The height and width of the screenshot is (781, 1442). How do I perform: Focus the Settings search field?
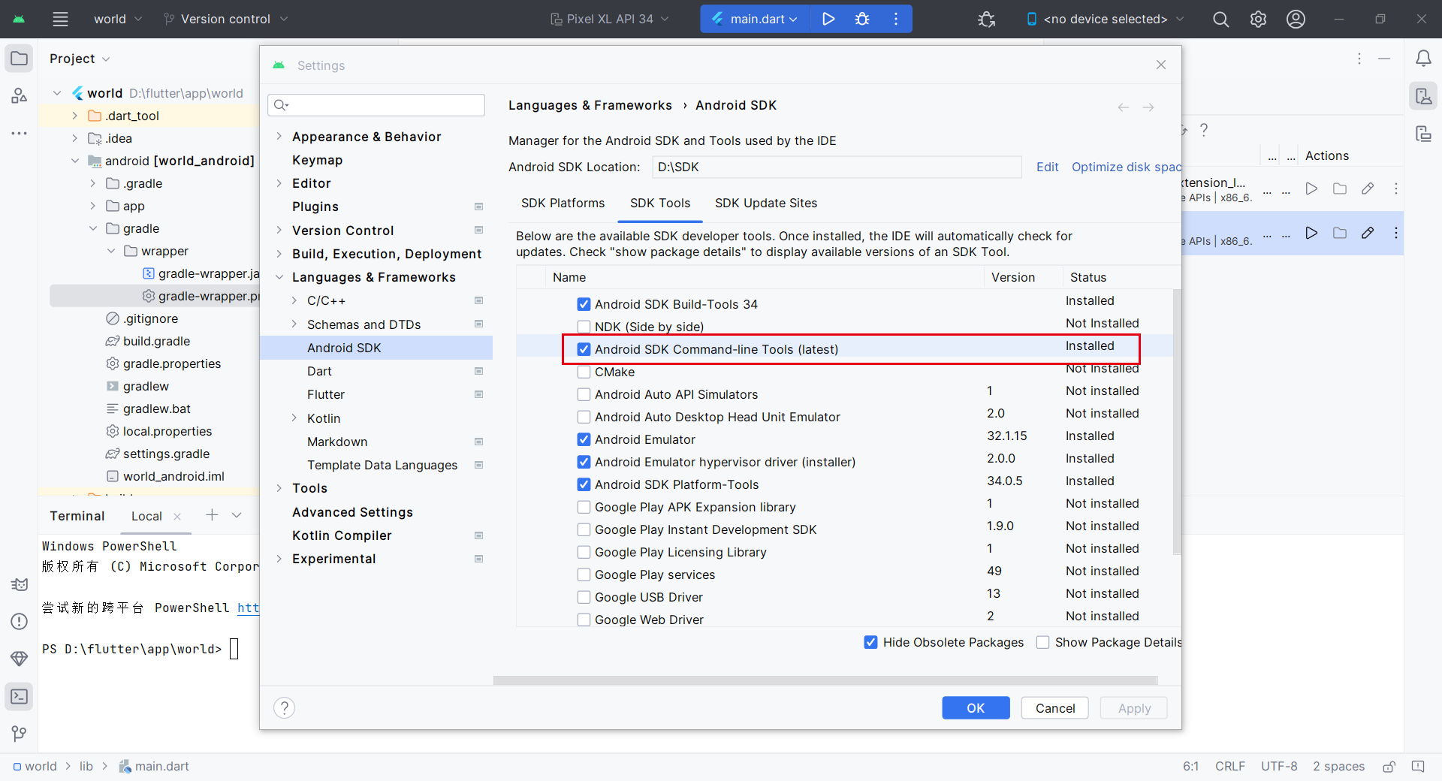[376, 105]
